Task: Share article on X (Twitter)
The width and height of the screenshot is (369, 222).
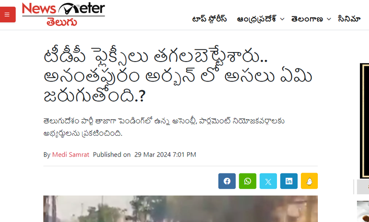Action: coord(268,181)
